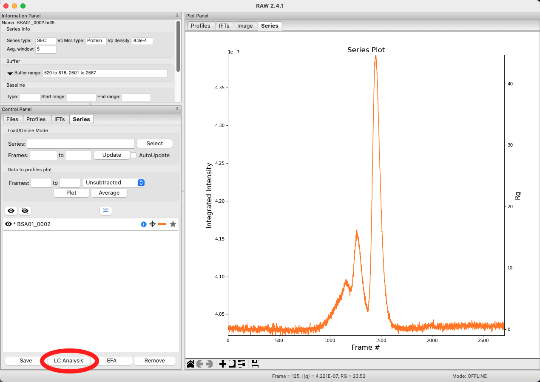This screenshot has width=540, height=382.
Task: Toggle visibility of BSA01_0002 series
Action: click(x=8, y=224)
